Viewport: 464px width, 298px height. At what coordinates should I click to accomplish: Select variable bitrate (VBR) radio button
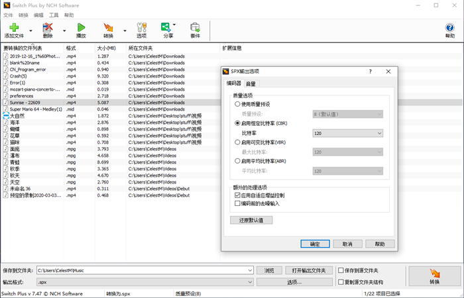[x=237, y=142]
